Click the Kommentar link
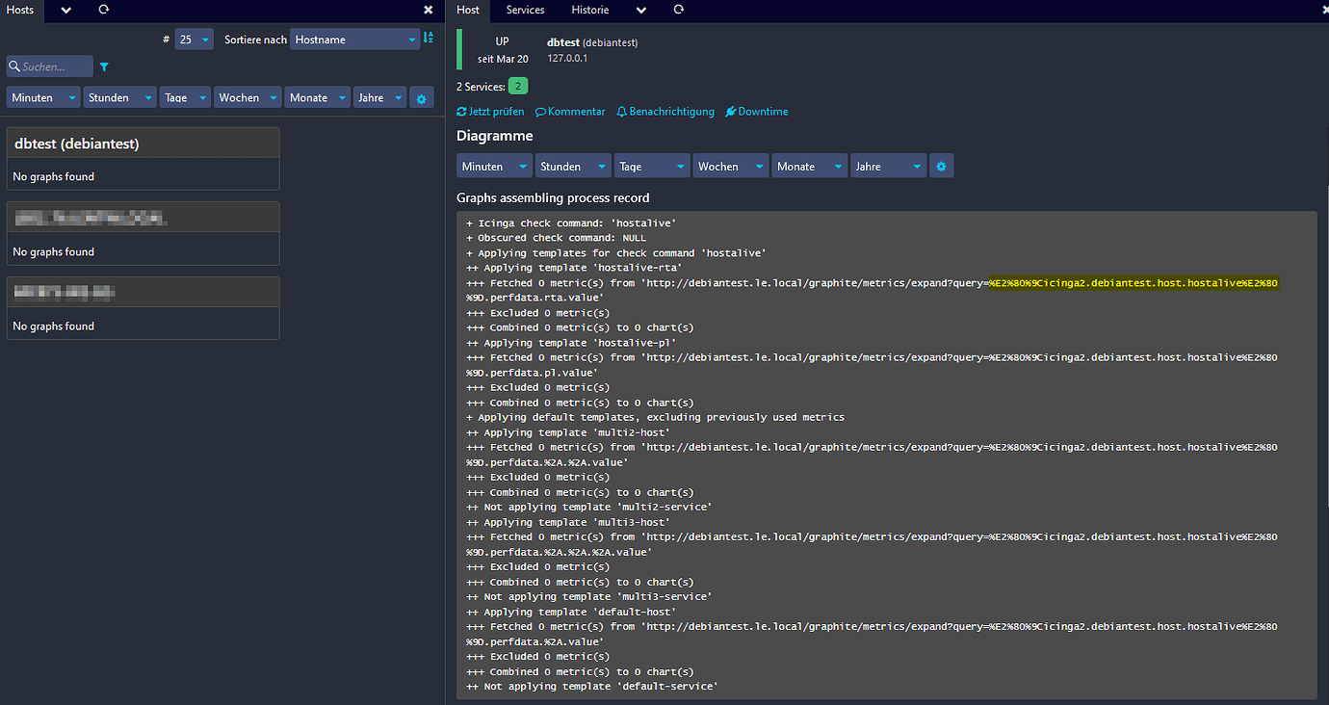The image size is (1329, 705). click(570, 112)
